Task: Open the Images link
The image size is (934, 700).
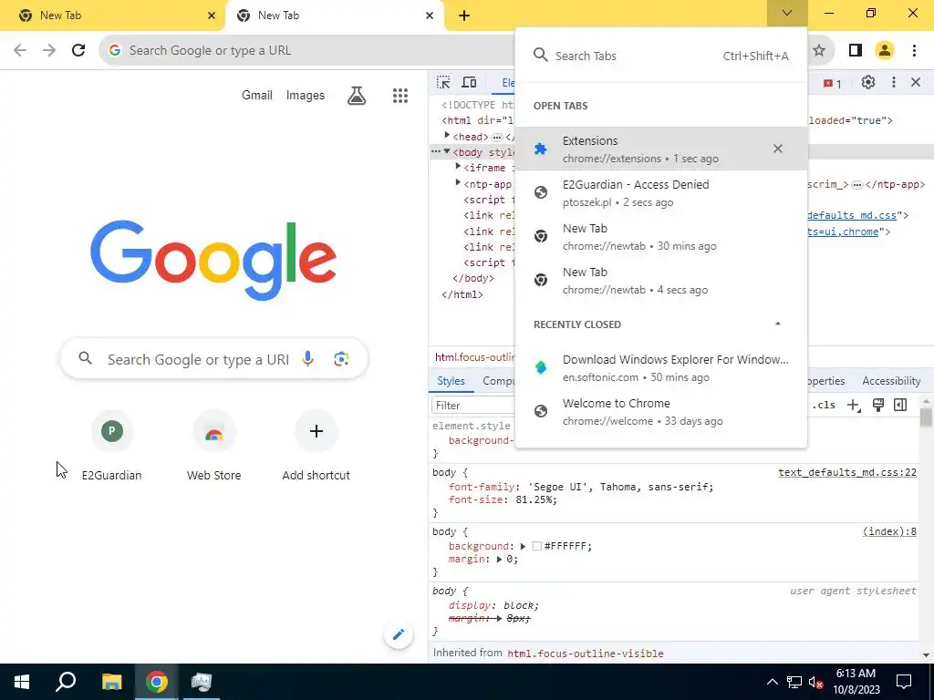Action: [305, 95]
